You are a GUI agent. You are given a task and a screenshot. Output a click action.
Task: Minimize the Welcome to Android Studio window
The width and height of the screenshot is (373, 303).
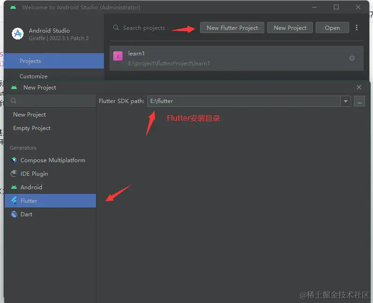coord(314,7)
